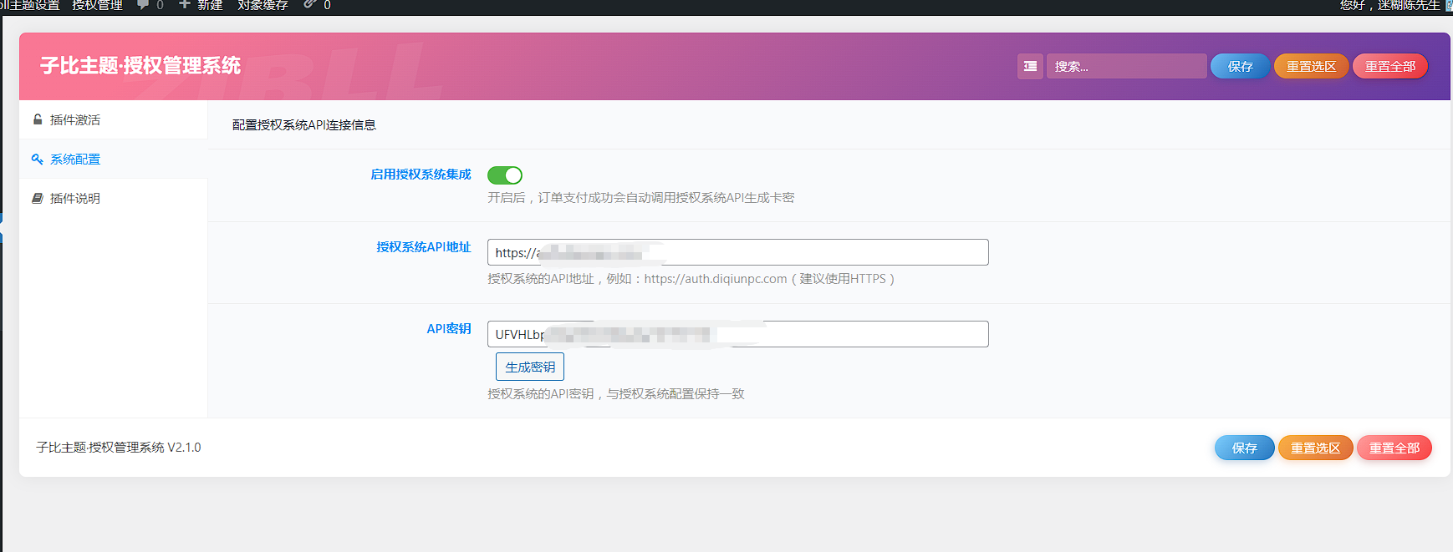Click the 子比主题·授权管理系统 header title
Viewport: 1453px width, 552px height.
[140, 66]
